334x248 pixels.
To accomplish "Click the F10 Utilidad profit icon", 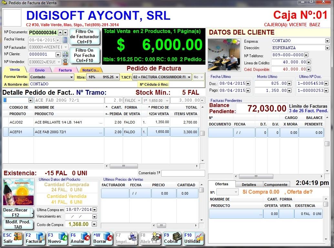I will (x=194, y=239).
